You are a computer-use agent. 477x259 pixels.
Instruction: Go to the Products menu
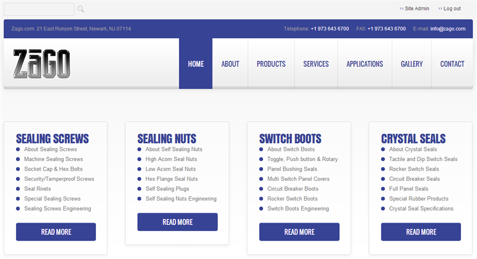[271, 64]
